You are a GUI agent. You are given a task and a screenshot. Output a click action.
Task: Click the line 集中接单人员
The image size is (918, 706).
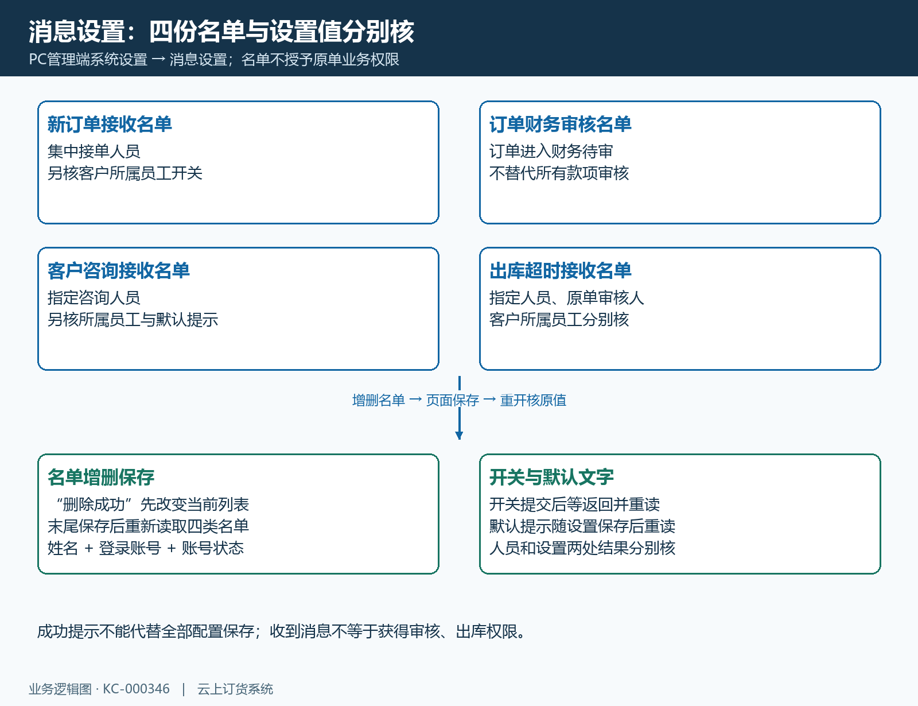[94, 152]
